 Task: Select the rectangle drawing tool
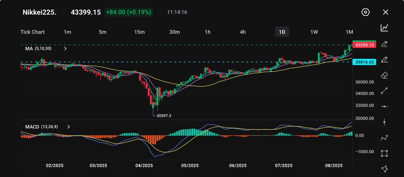pyautogui.click(x=384, y=153)
